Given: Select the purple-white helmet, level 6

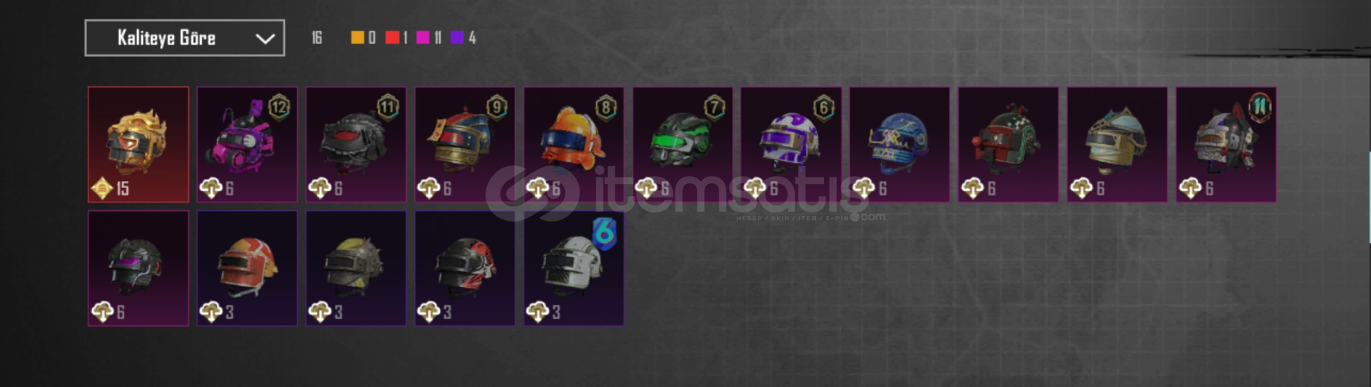Looking at the screenshot, I should pos(791,145).
